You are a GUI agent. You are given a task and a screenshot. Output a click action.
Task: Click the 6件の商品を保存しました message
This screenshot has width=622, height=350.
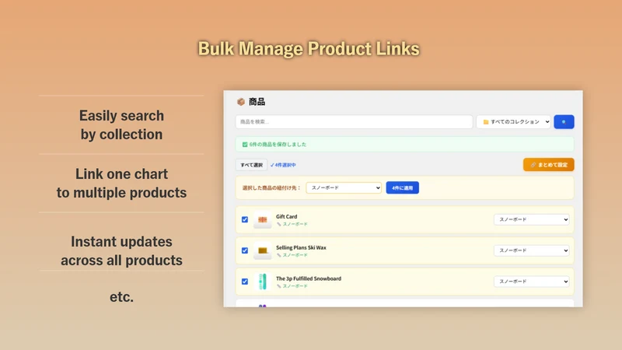click(278, 145)
